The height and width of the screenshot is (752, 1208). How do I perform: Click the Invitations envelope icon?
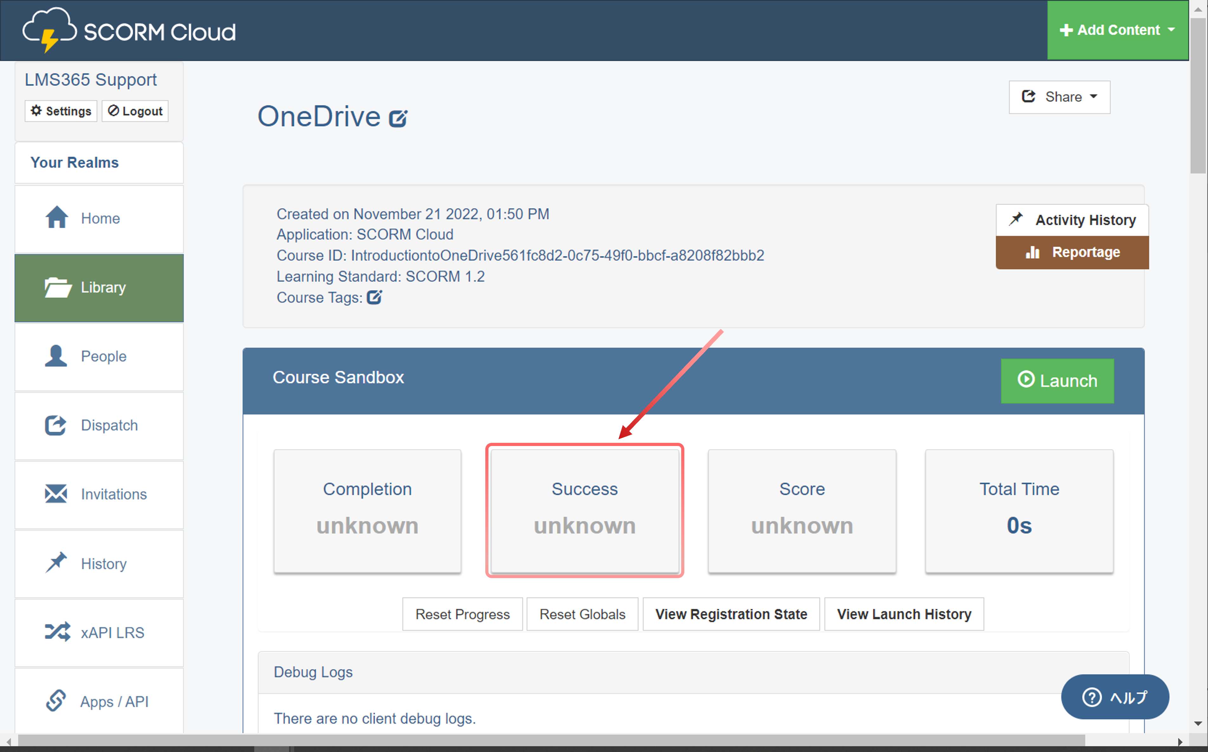coord(56,494)
